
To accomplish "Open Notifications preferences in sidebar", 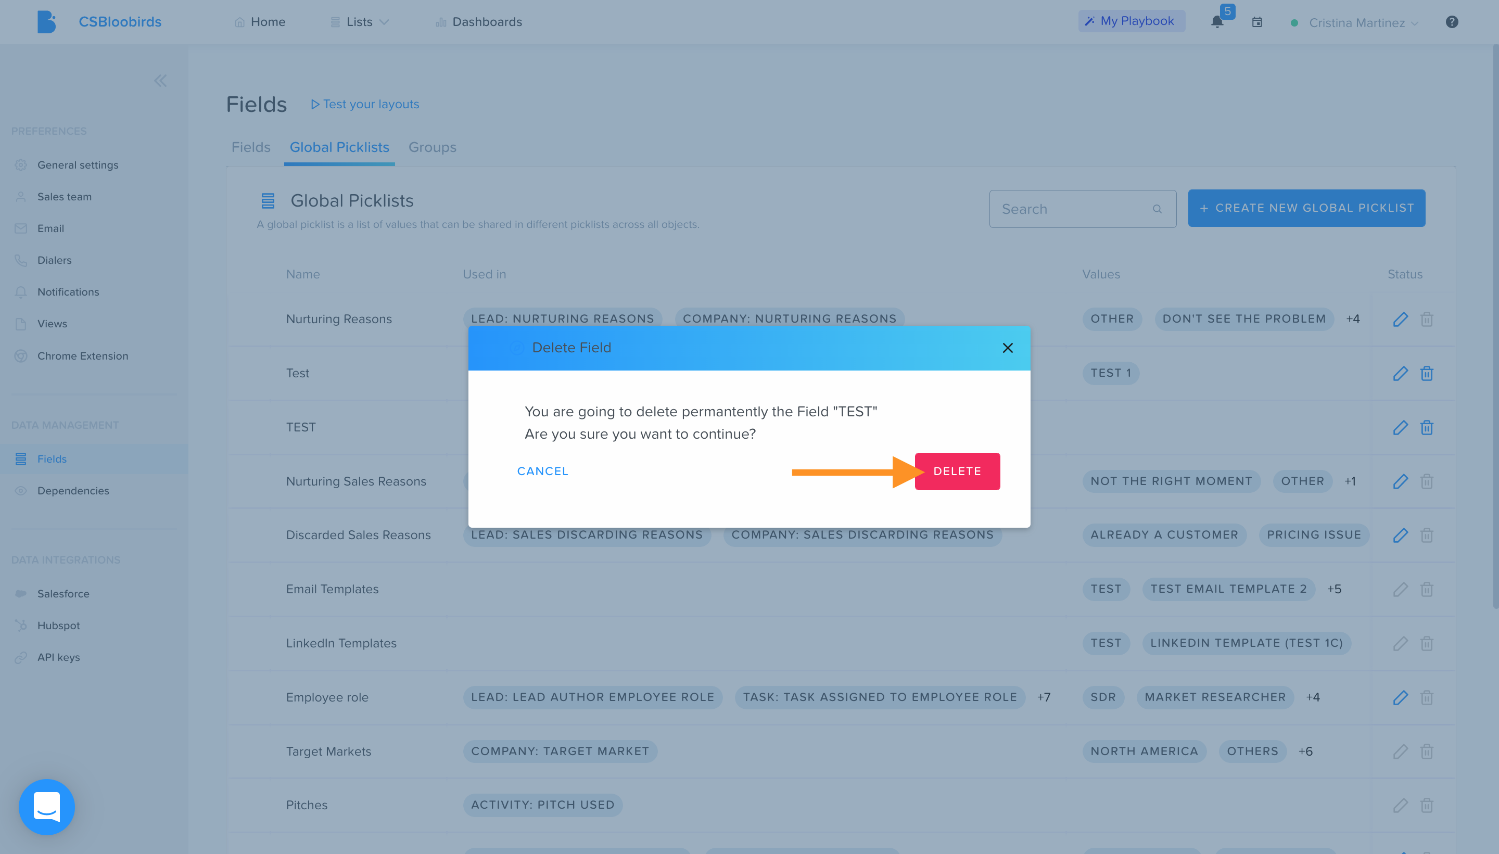I will click(68, 292).
